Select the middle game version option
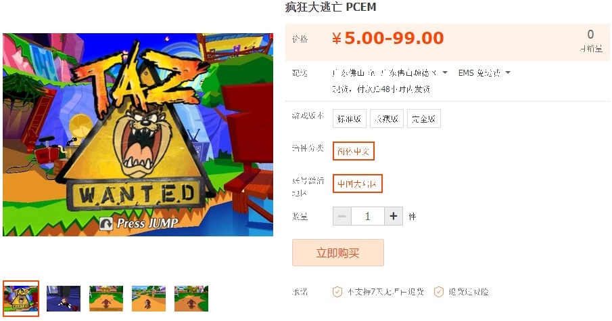612x321 pixels. 386,119
